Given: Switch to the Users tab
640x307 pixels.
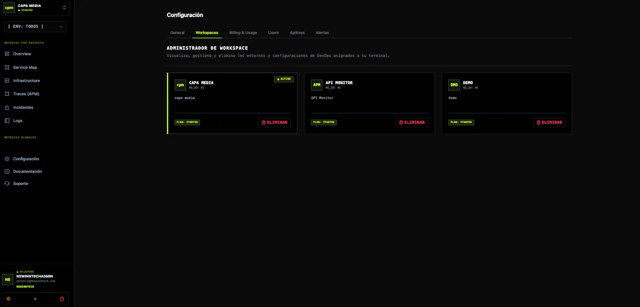Looking at the screenshot, I should coord(273,33).
